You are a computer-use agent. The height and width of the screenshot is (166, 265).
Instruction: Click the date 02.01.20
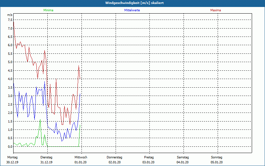pyautogui.click(x=115, y=162)
